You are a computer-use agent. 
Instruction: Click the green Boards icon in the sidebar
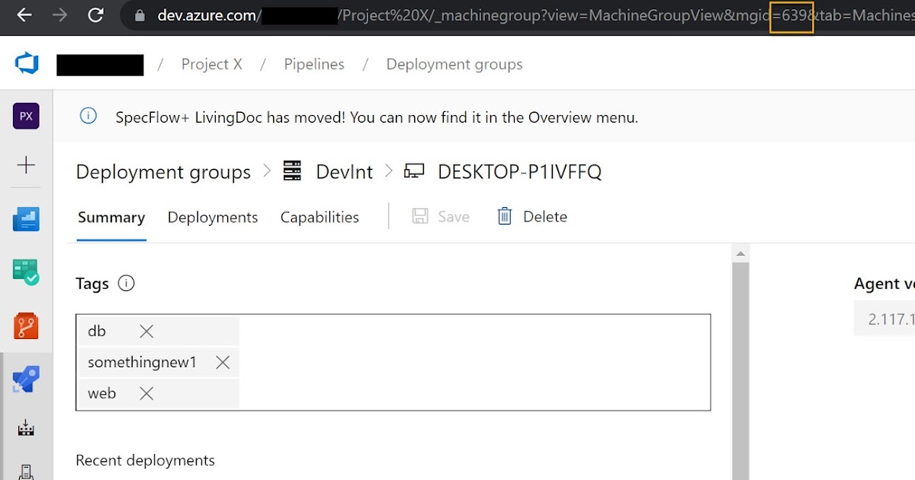[x=26, y=273]
